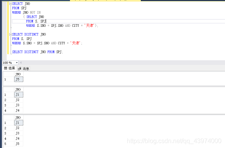Select J2 cell in third result grid

coord(19,128)
